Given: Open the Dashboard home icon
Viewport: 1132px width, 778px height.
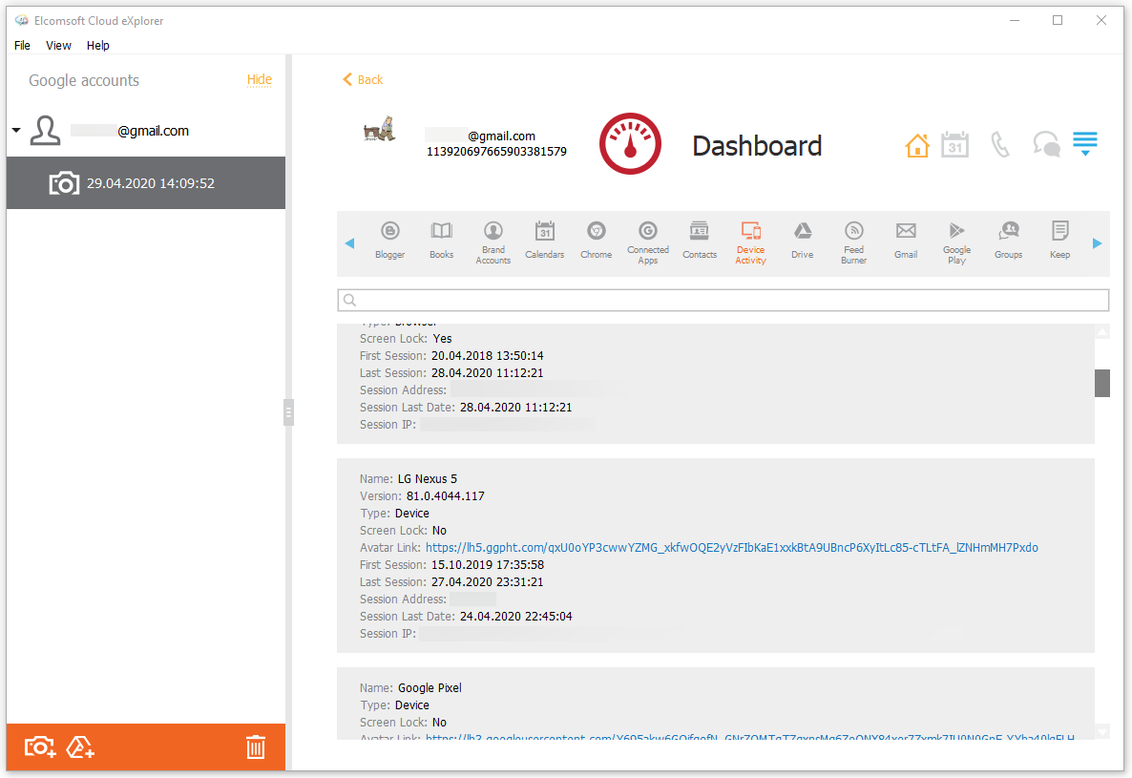Looking at the screenshot, I should point(917,144).
